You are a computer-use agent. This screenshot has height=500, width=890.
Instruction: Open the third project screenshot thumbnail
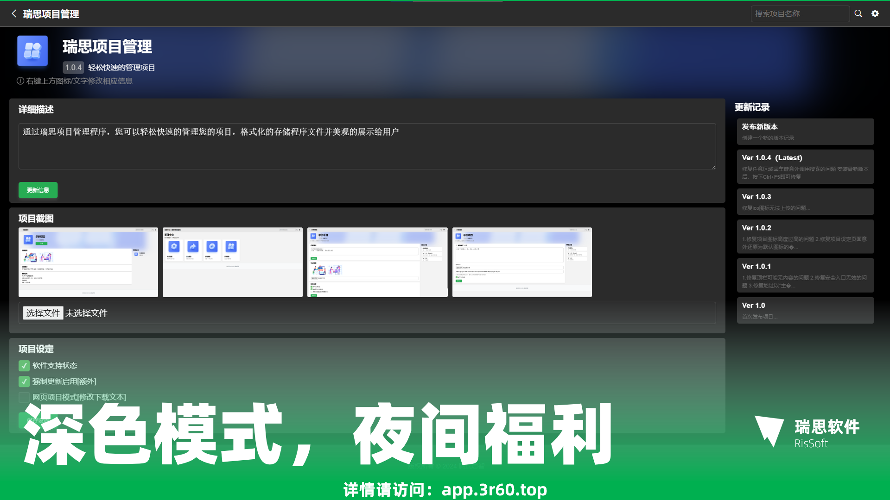(377, 262)
